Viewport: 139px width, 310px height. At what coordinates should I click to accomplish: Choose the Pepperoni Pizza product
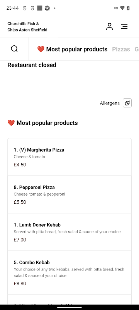click(69, 195)
